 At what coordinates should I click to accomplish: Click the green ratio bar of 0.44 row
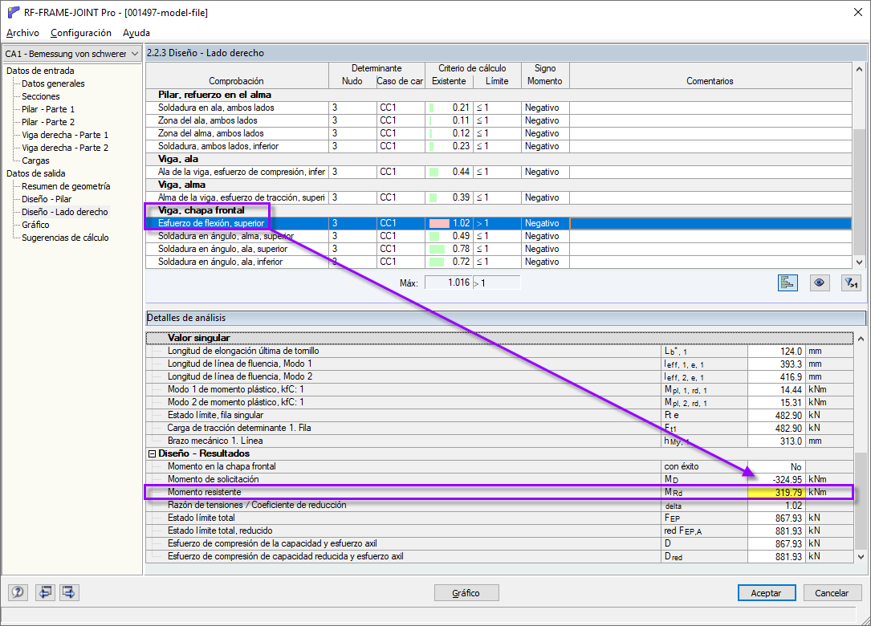click(x=433, y=172)
